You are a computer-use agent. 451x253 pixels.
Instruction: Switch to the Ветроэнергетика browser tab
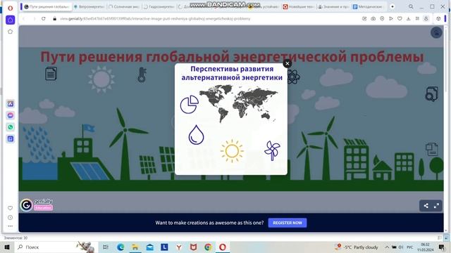tap(89, 6)
